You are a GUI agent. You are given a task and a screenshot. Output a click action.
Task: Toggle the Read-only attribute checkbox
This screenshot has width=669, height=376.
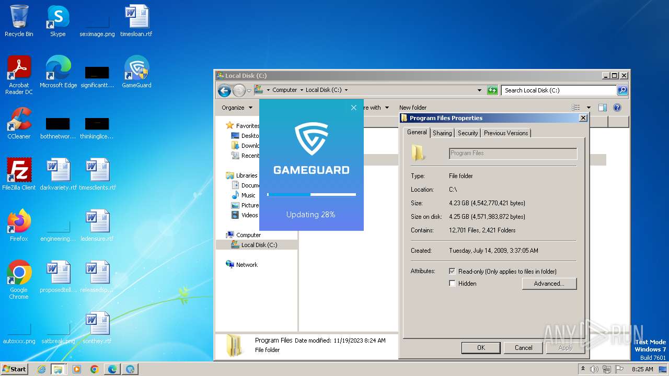(452, 272)
